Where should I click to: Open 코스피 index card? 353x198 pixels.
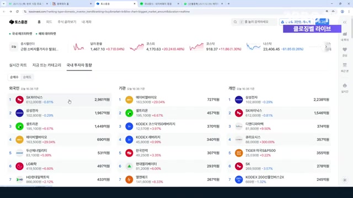click(x=157, y=47)
